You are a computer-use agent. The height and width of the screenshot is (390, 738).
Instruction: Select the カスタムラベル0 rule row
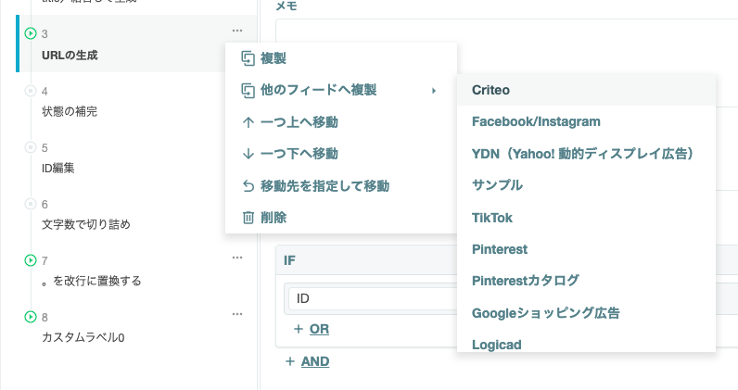[x=136, y=326]
